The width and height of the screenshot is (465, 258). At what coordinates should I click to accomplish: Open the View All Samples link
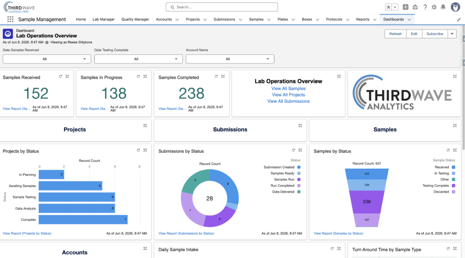(x=288, y=88)
